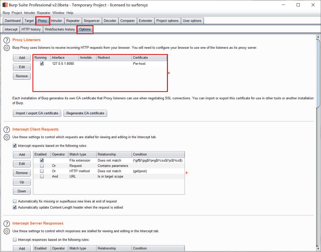Switch to the HTTP history sub-tab
Image resolution: width=321 pixels, height=252 pixels.
[31, 29]
